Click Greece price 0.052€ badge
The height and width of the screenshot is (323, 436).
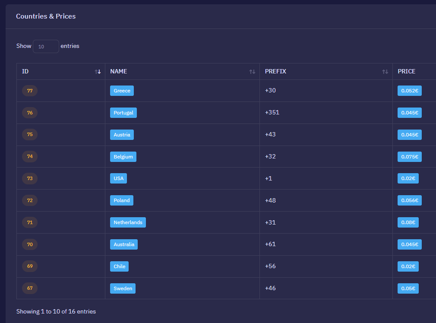click(410, 91)
